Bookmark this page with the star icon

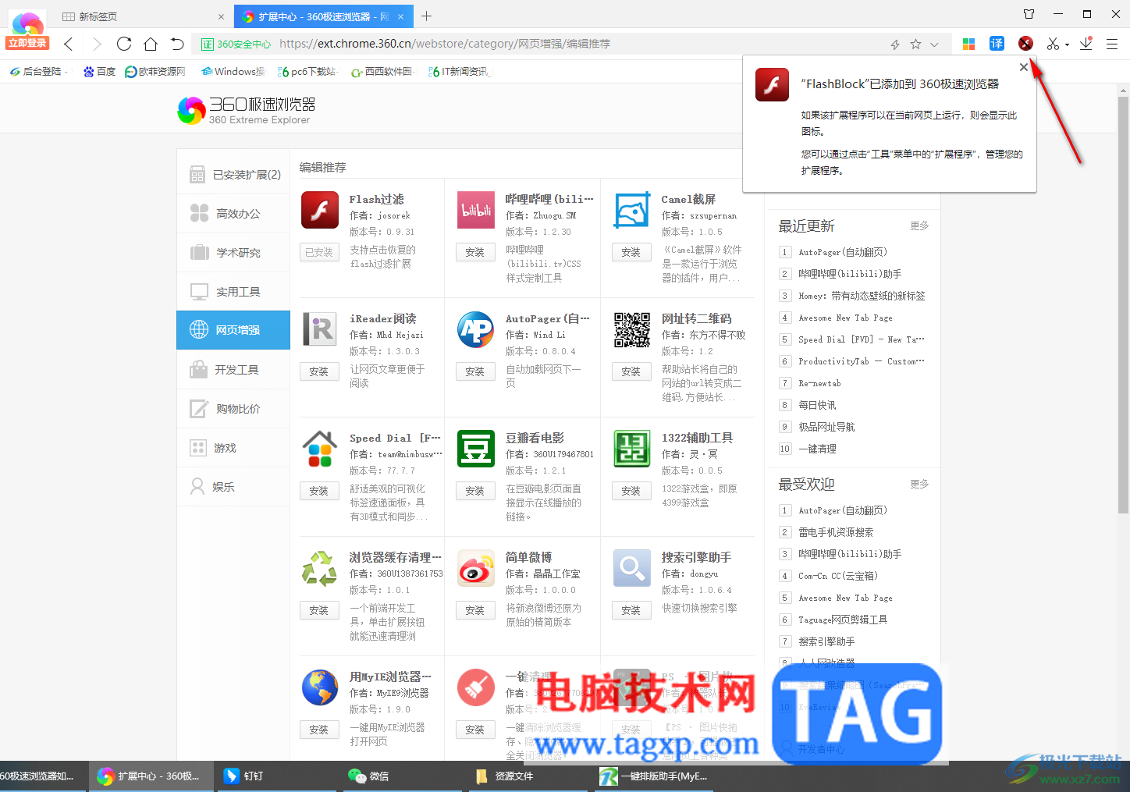[915, 44]
